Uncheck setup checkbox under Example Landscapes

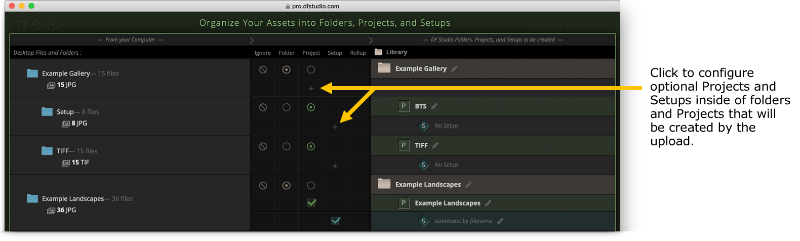(335, 221)
